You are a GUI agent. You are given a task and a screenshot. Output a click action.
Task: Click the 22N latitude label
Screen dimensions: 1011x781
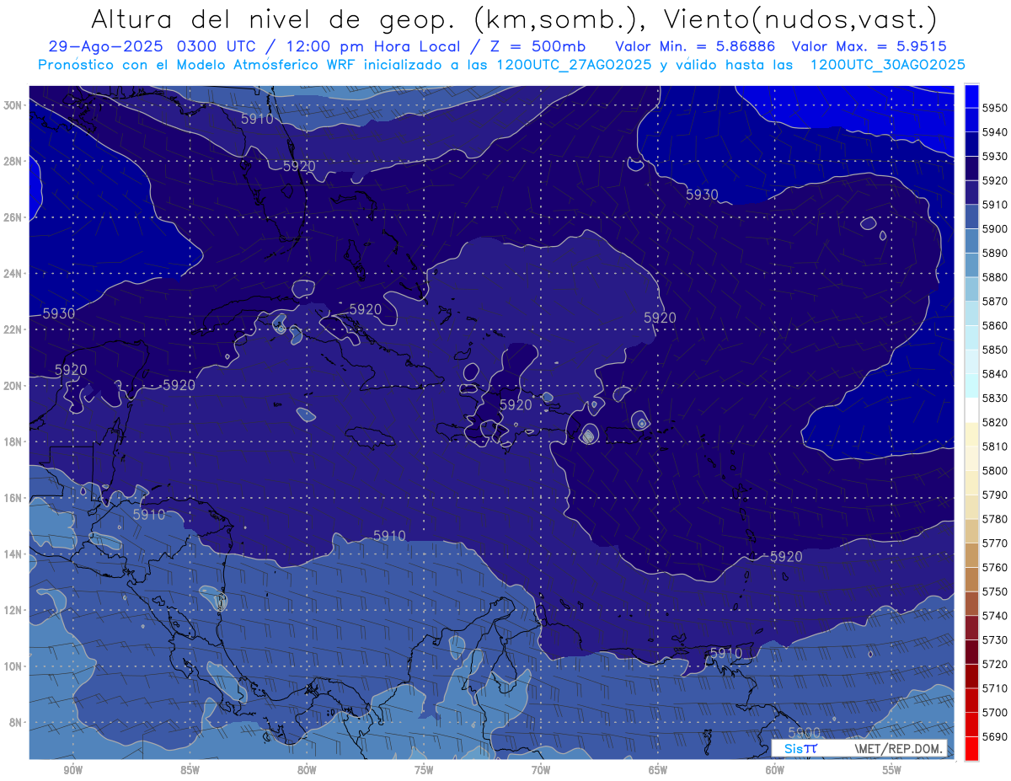coord(12,329)
